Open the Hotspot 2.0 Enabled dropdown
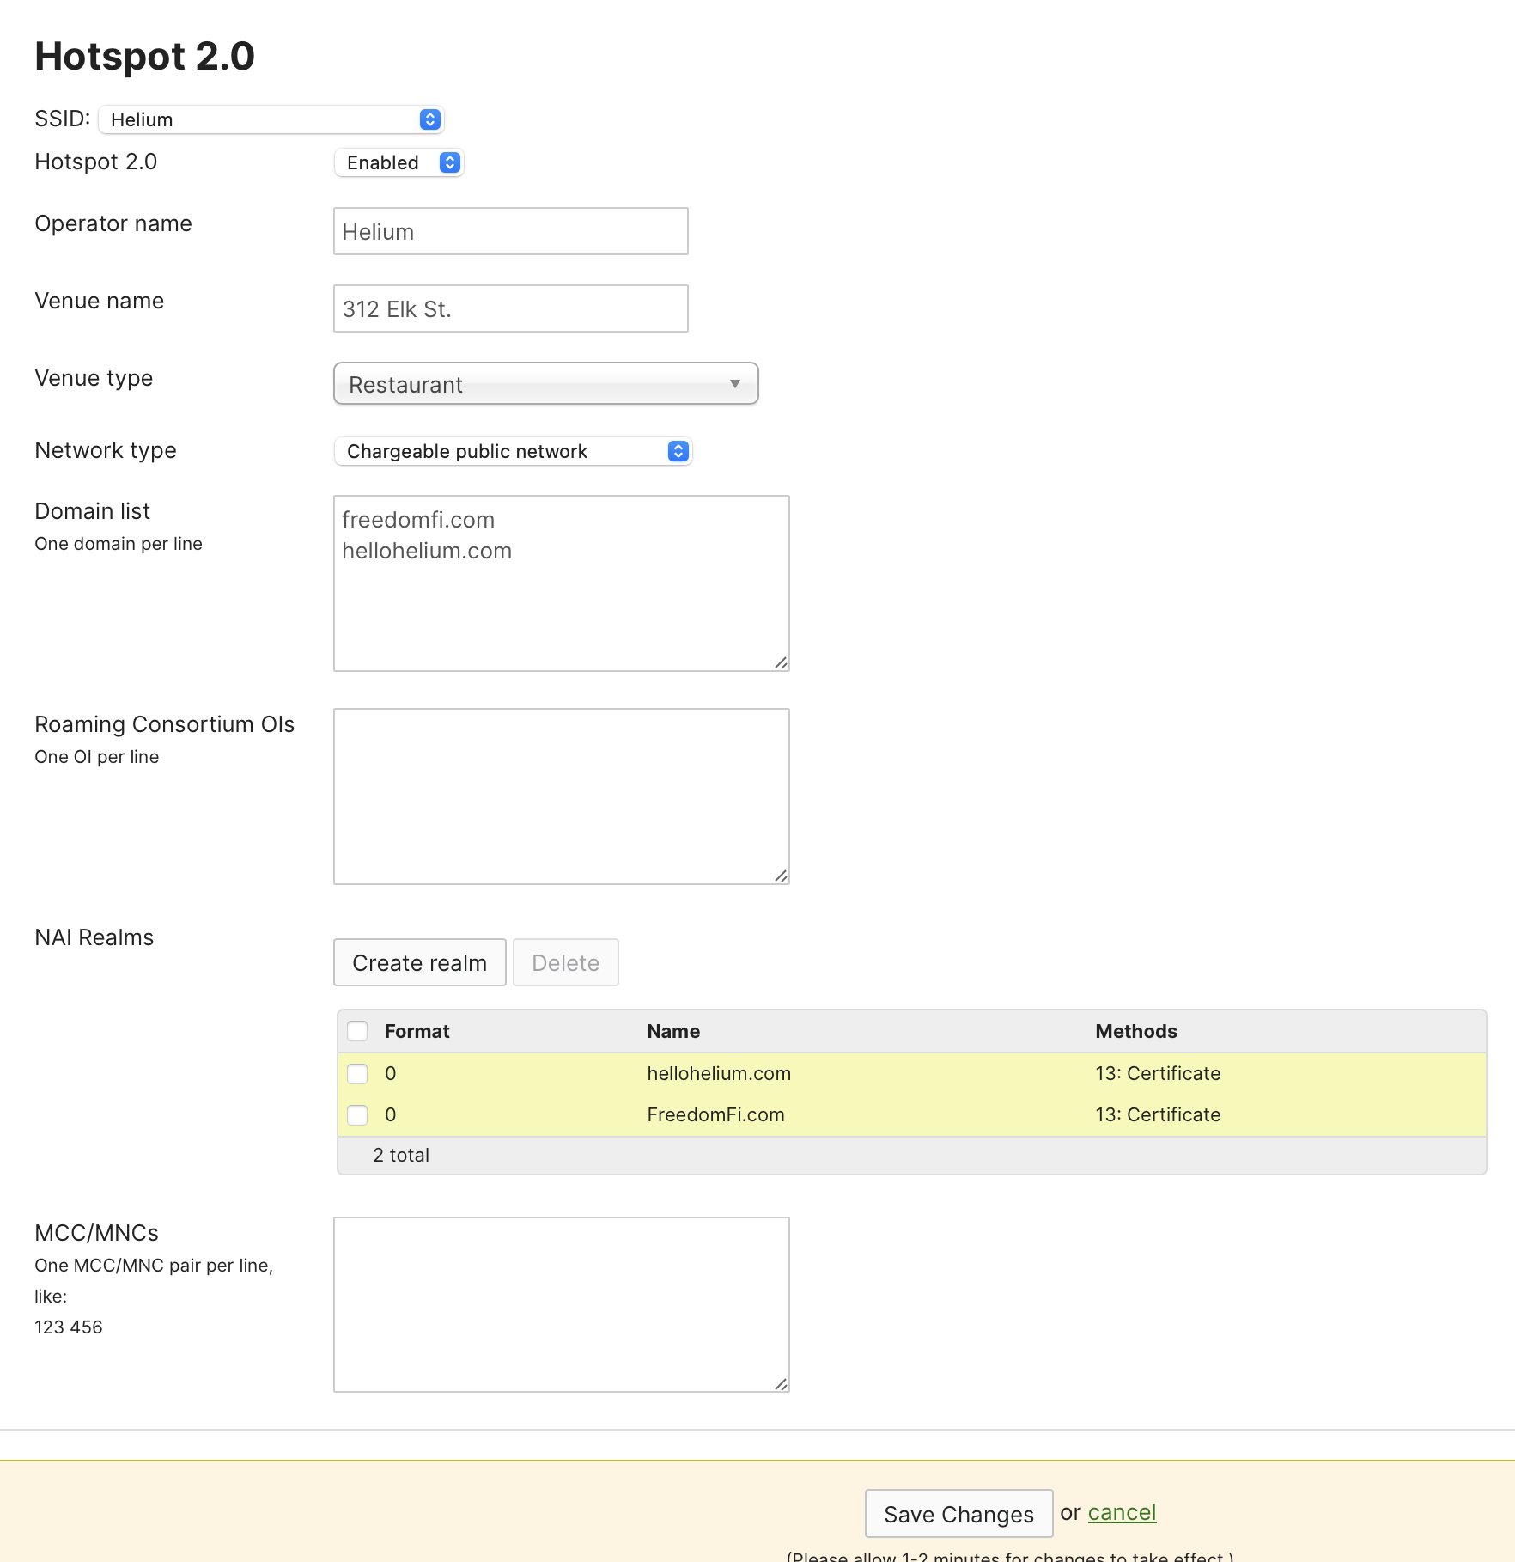The height and width of the screenshot is (1562, 1515). click(x=399, y=162)
